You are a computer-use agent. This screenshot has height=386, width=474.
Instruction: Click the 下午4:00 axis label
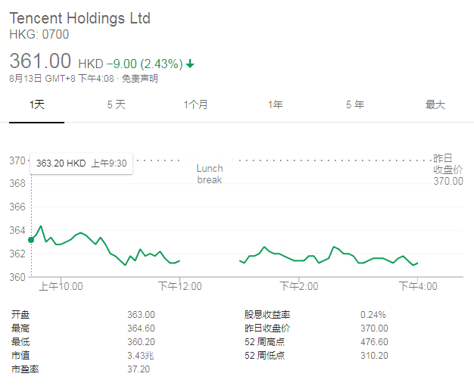pyautogui.click(x=418, y=286)
